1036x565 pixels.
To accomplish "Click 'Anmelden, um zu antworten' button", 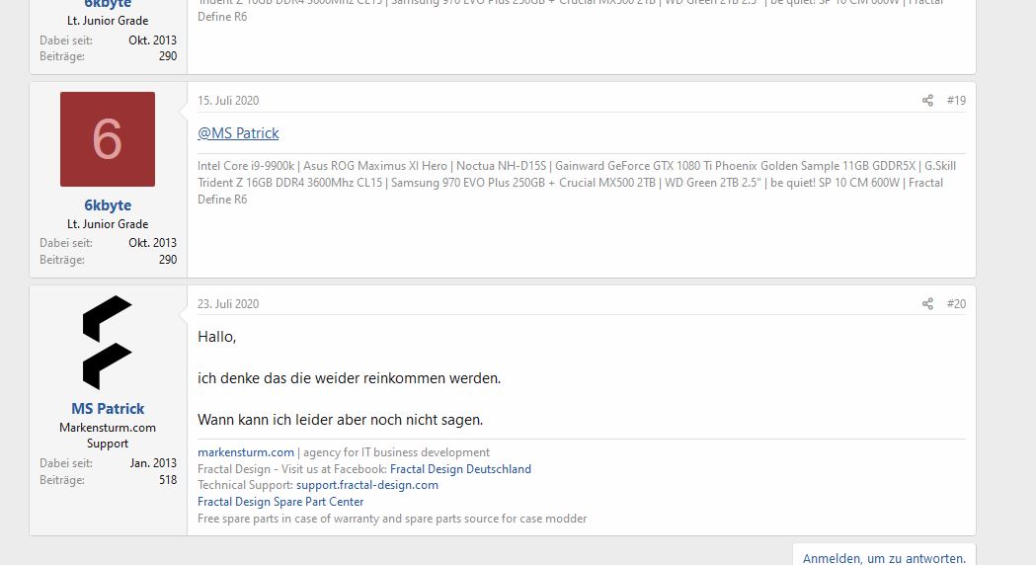I will click(x=884, y=558).
